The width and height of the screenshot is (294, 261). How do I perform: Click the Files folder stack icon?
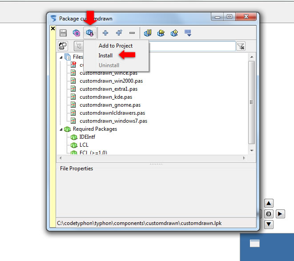pos(68,57)
